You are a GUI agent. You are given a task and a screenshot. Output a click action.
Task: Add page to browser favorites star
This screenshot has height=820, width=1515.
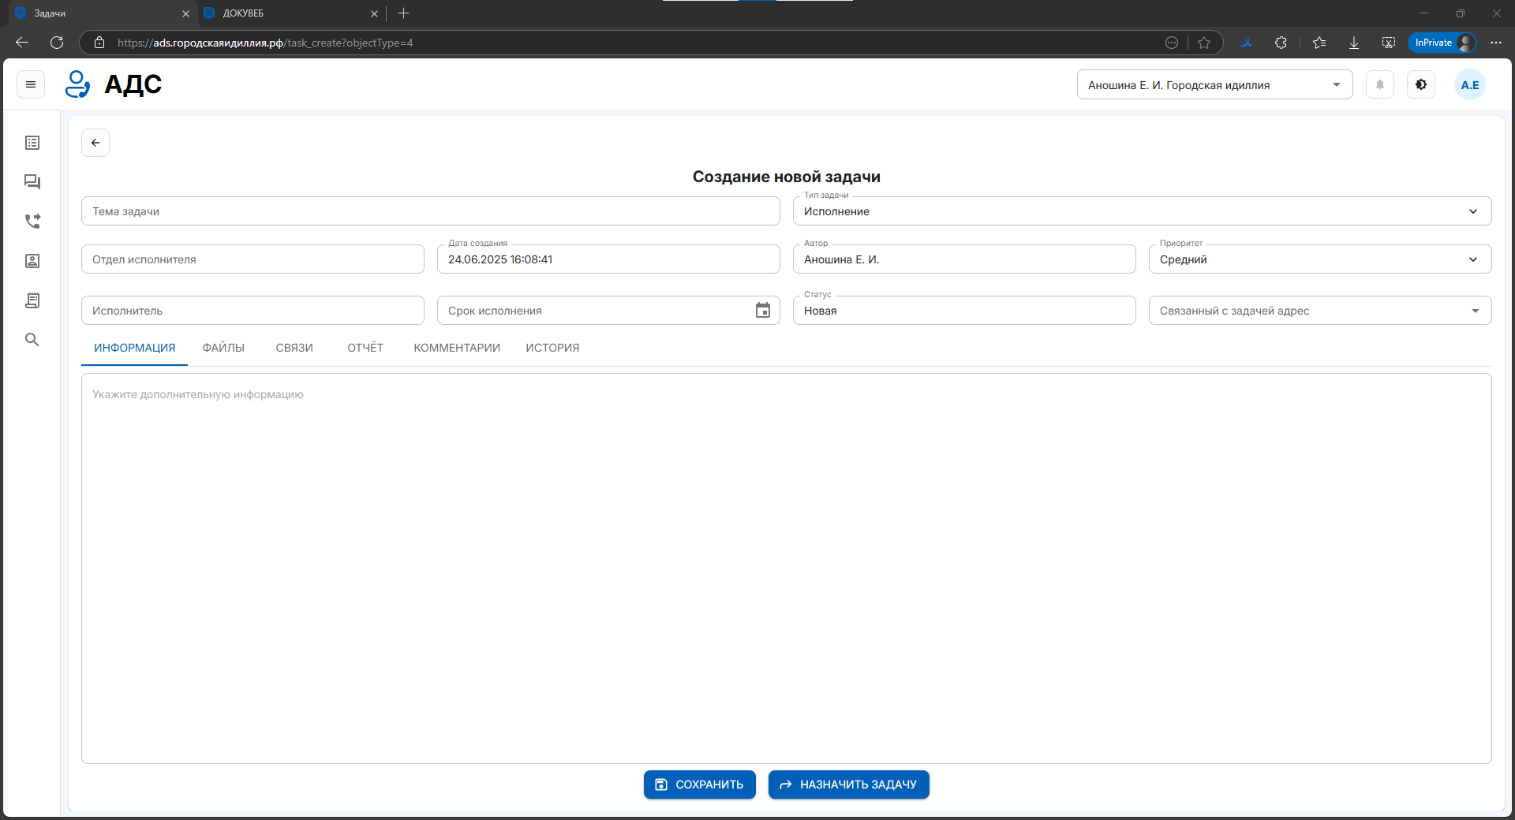click(x=1204, y=43)
